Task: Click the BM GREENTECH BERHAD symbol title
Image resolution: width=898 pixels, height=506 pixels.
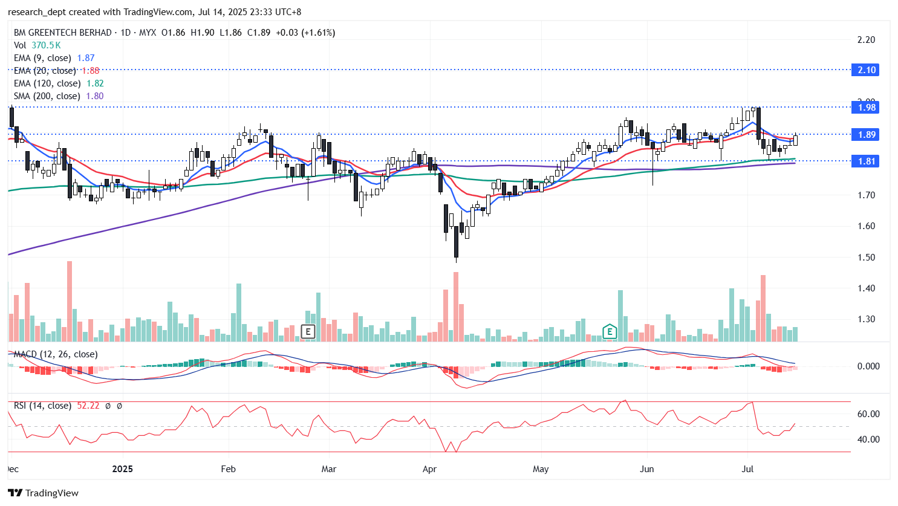Action: point(63,33)
